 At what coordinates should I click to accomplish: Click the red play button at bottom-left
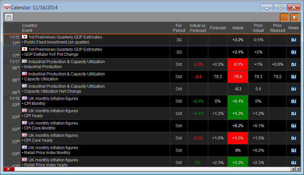click(x=9, y=169)
